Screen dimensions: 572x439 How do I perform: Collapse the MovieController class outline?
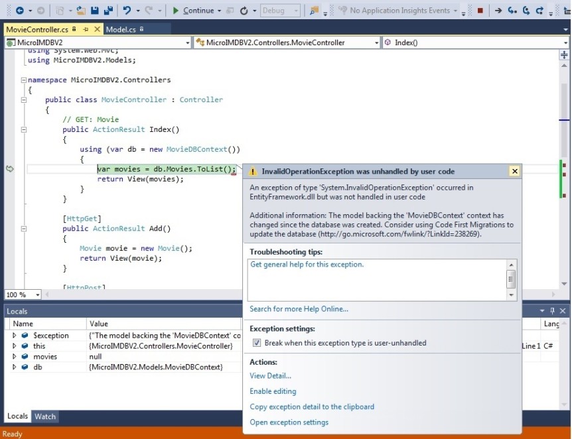coord(24,100)
